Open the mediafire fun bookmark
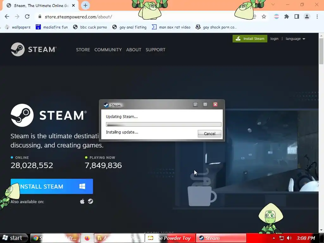 52,27
